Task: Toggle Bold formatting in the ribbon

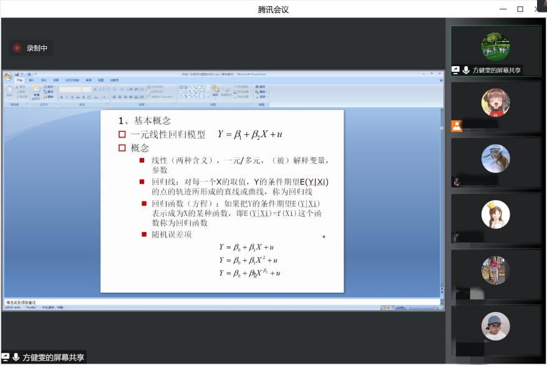Action: pos(62,97)
